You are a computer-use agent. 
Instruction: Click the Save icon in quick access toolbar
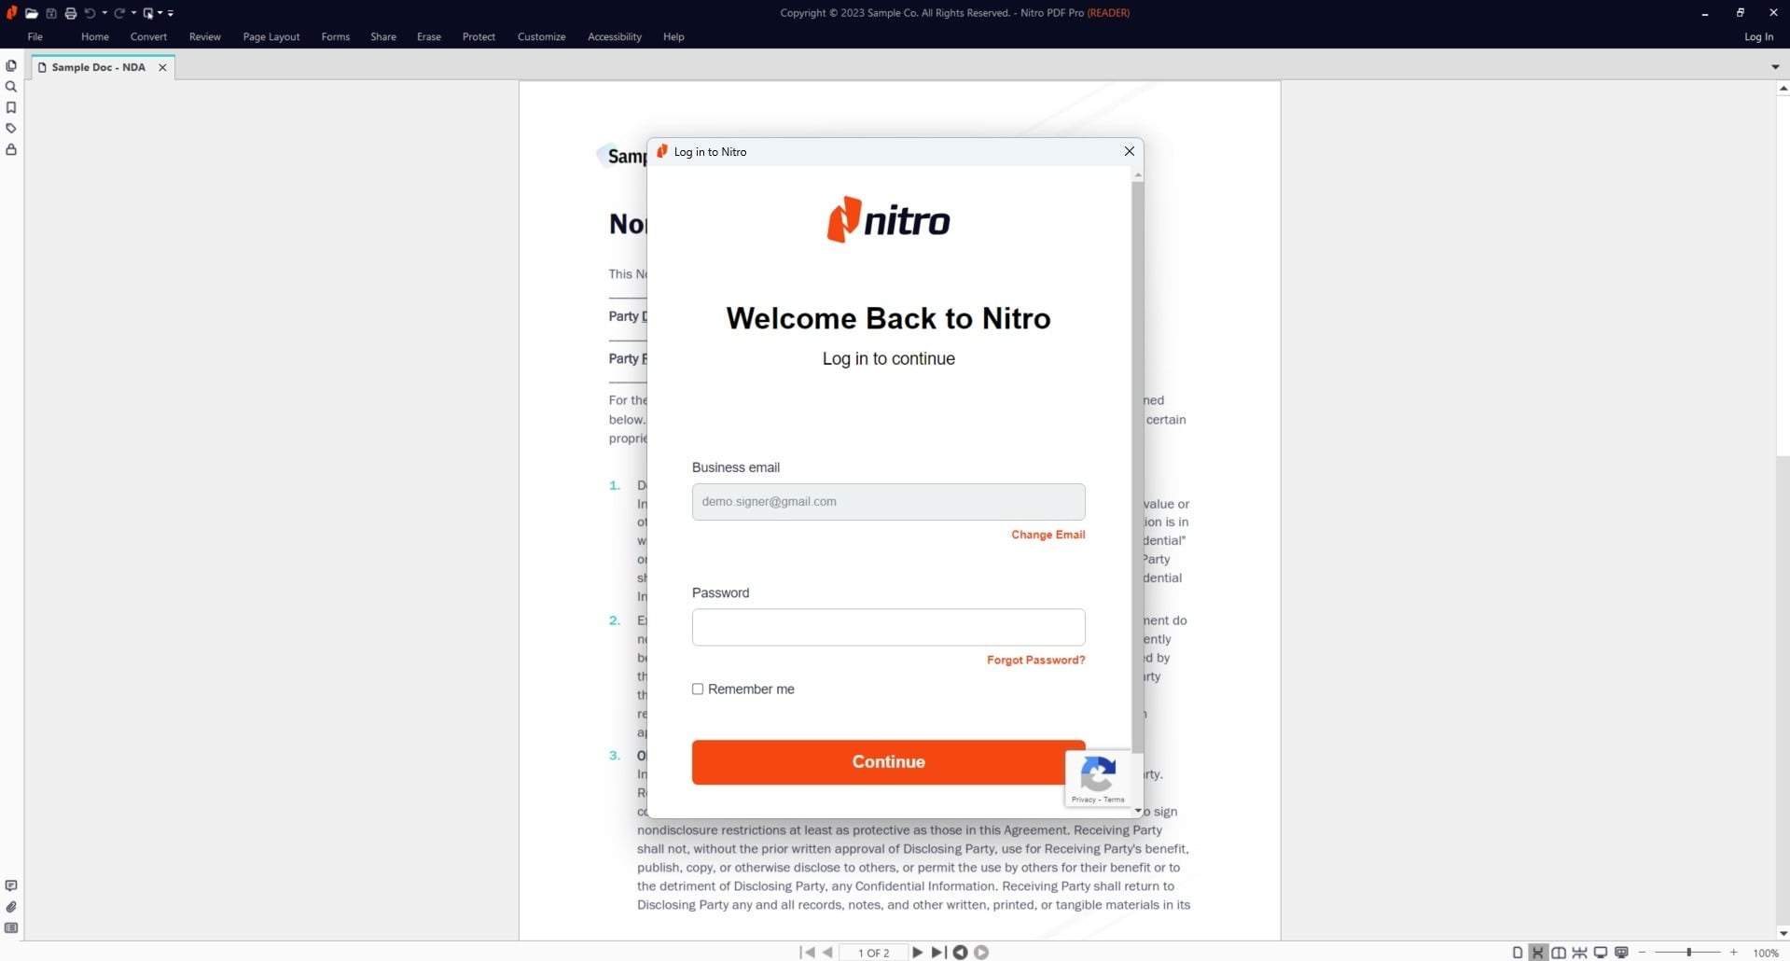(x=51, y=13)
